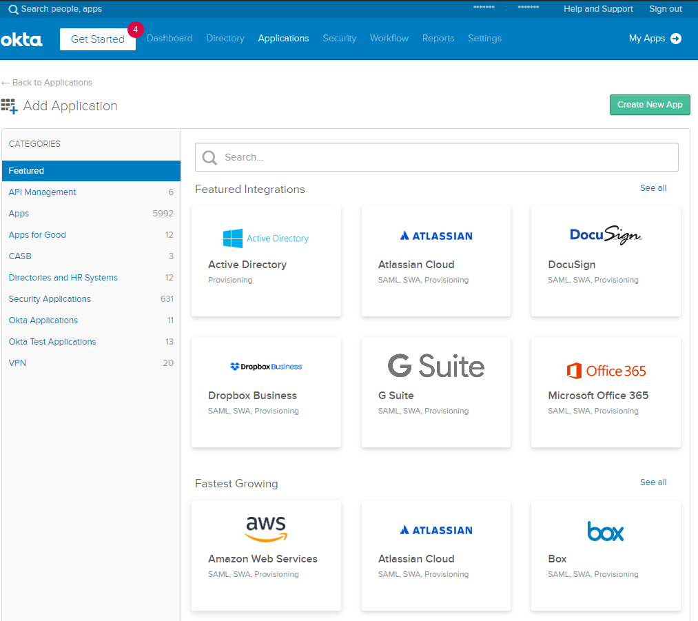Open the Dashboard menu
This screenshot has width=698, height=621.
[x=170, y=39]
